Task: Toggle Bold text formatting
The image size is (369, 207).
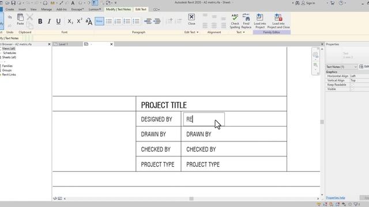Action: pos(40,21)
